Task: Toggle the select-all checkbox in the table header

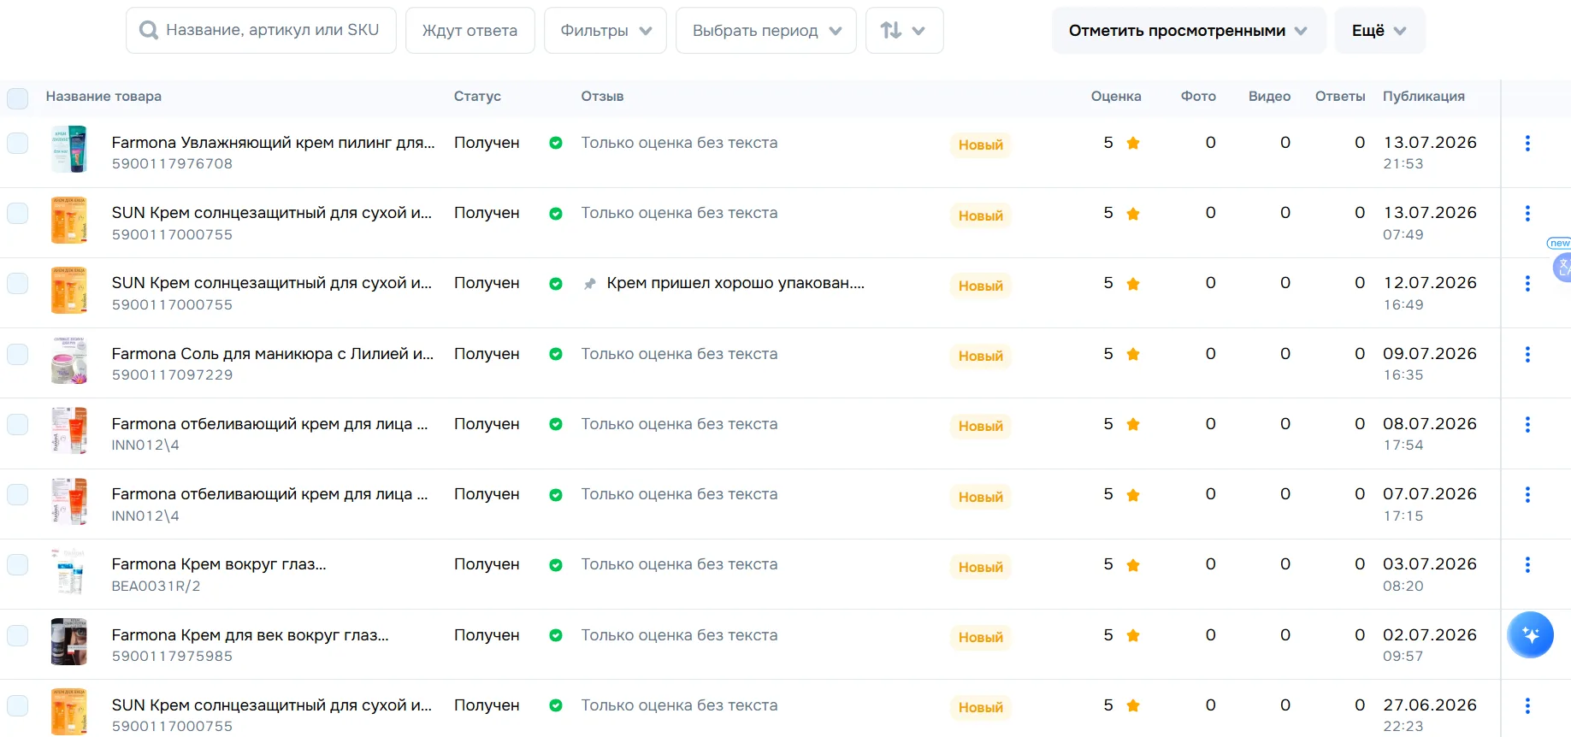Action: 18,98
